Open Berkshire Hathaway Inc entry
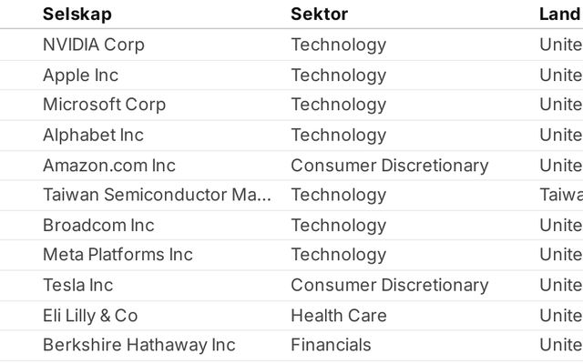The width and height of the screenshot is (583, 364). pos(138,345)
